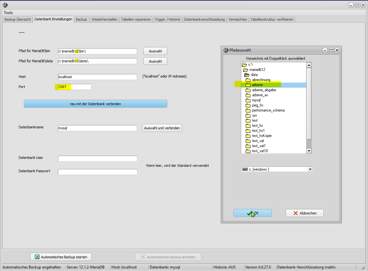Open the Tools menu

tap(8, 12)
